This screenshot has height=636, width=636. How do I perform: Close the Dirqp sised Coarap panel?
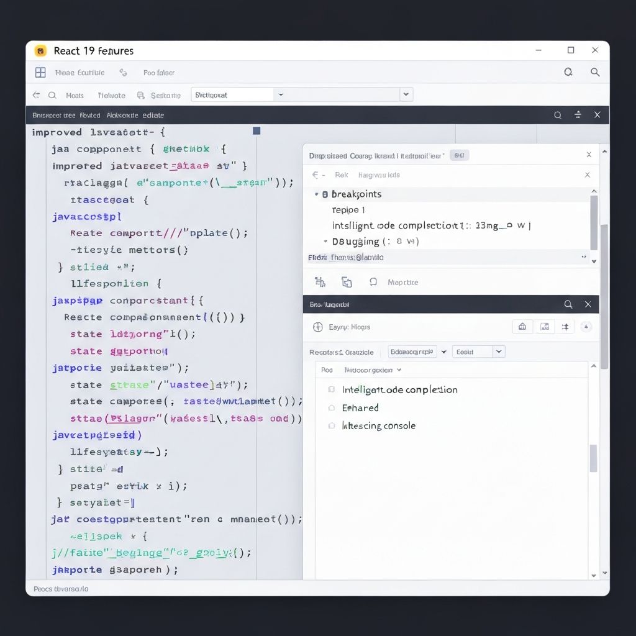point(589,155)
